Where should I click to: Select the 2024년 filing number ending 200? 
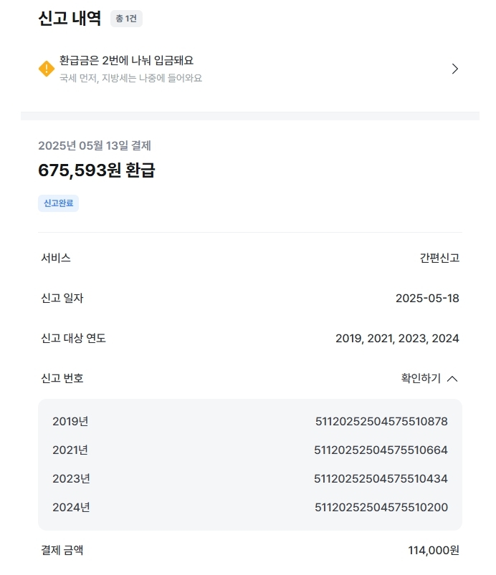click(x=381, y=507)
